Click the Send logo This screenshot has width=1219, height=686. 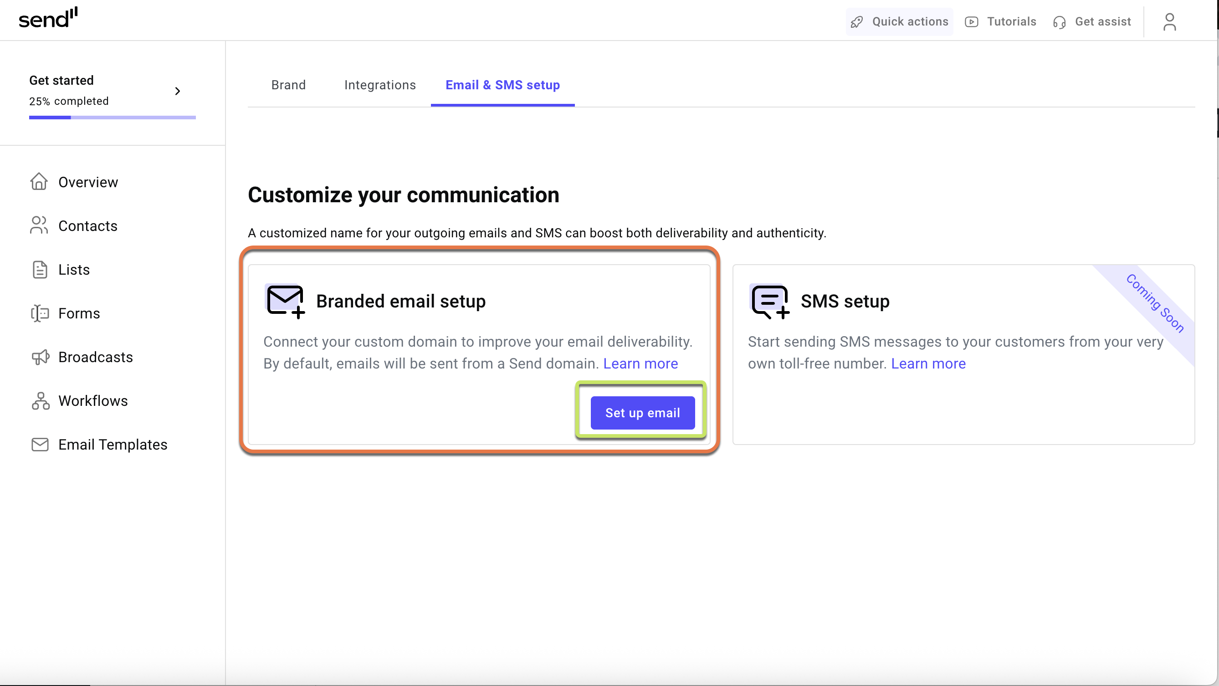coord(48,18)
